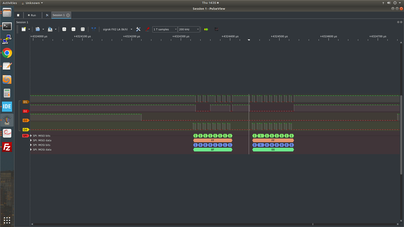Click the volume icon in top bar
The image size is (404, 227).
click(389, 3)
